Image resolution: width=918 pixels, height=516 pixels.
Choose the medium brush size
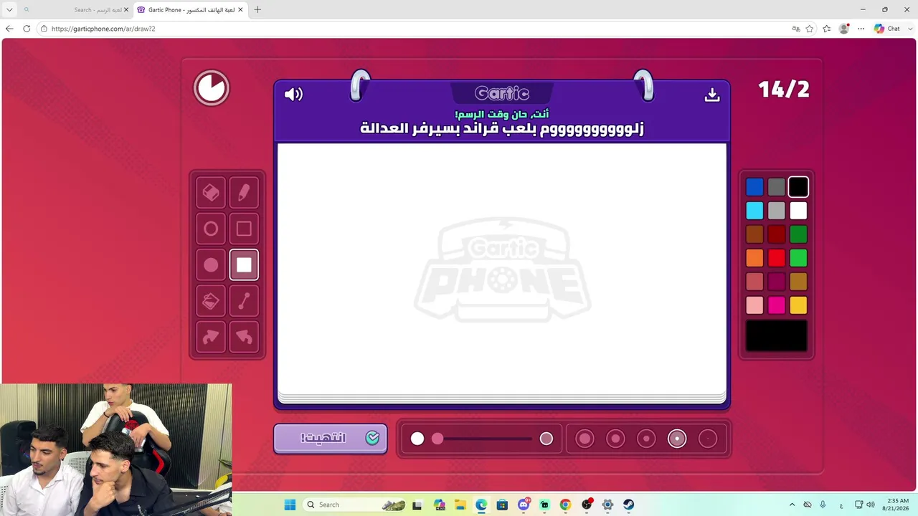(x=646, y=439)
